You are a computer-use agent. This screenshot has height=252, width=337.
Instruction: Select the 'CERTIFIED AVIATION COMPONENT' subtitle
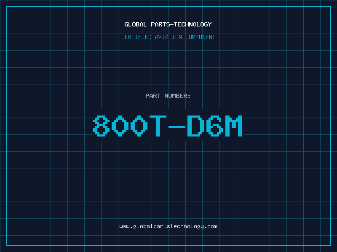(168, 37)
